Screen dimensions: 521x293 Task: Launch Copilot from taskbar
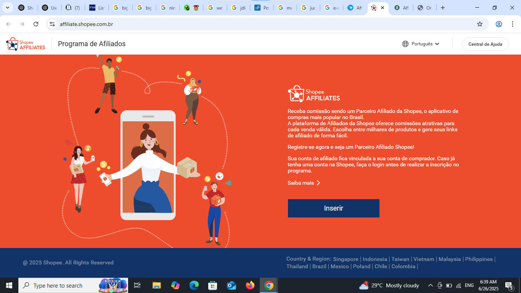(x=175, y=285)
